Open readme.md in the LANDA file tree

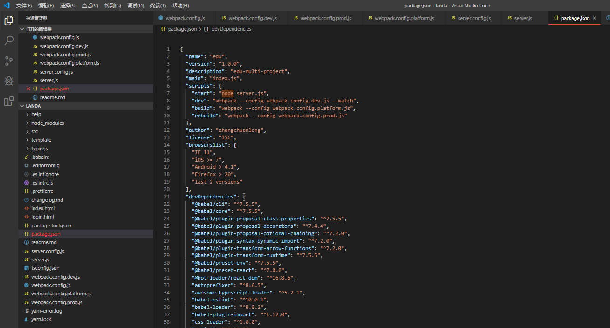tap(44, 242)
